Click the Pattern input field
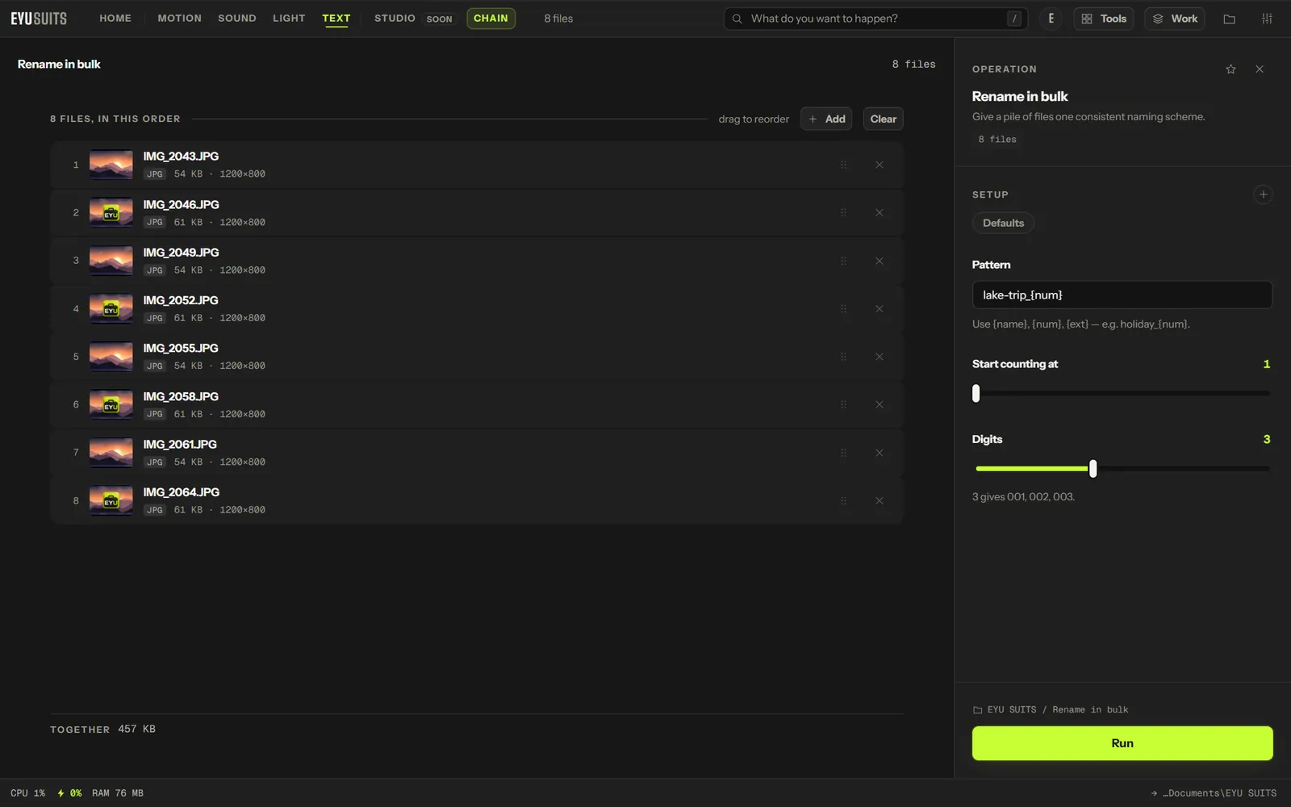 point(1122,295)
